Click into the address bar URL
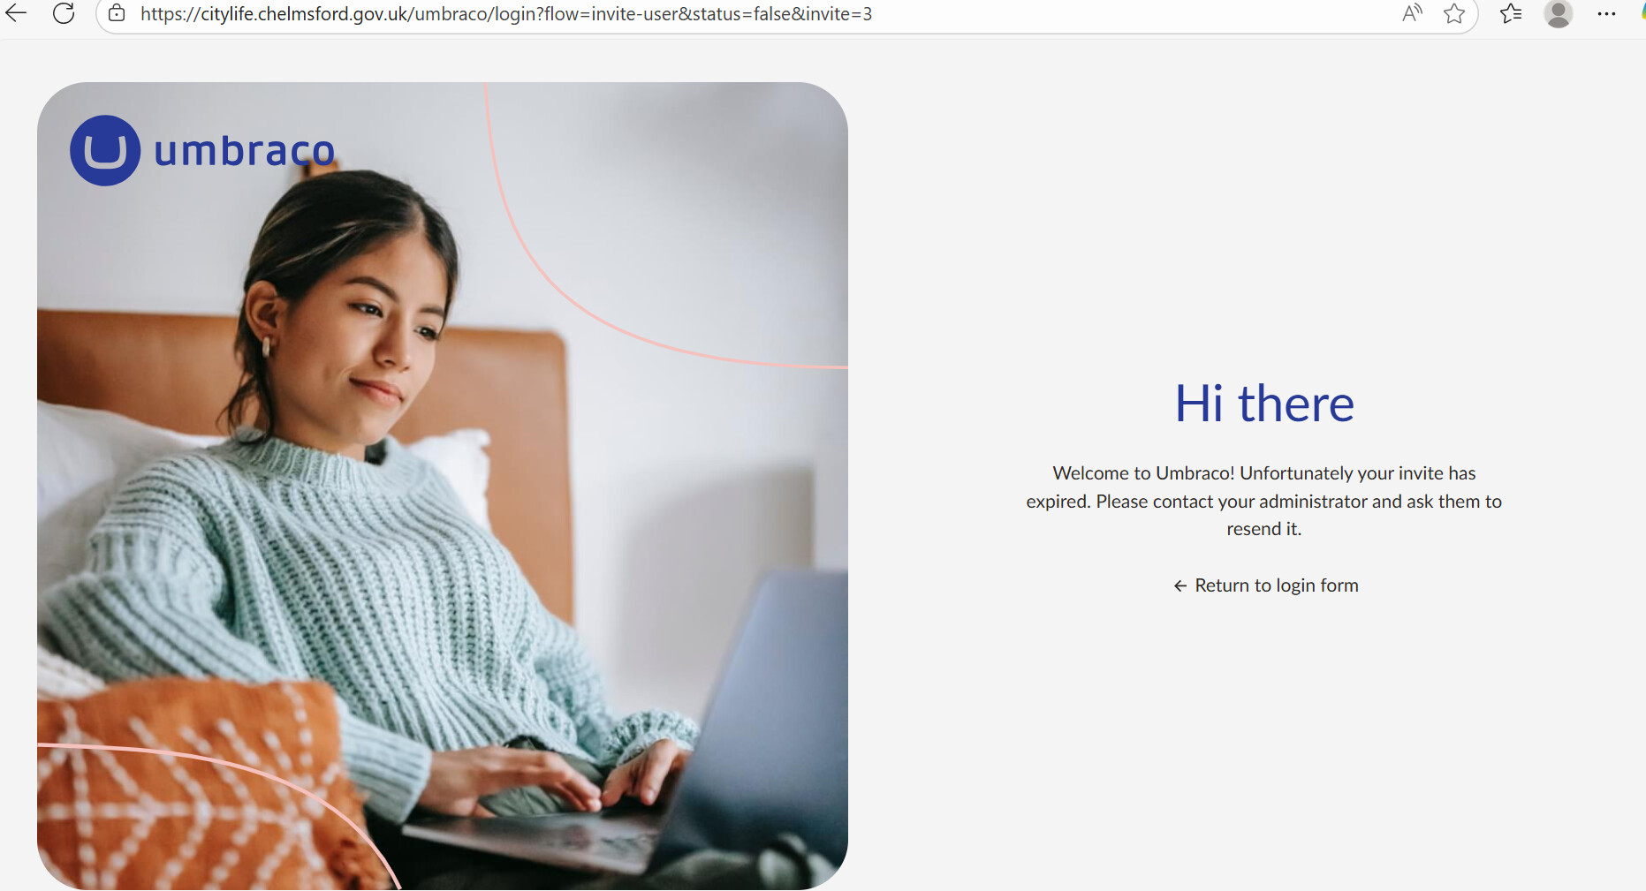Screen dimensions: 1646x891 505,14
